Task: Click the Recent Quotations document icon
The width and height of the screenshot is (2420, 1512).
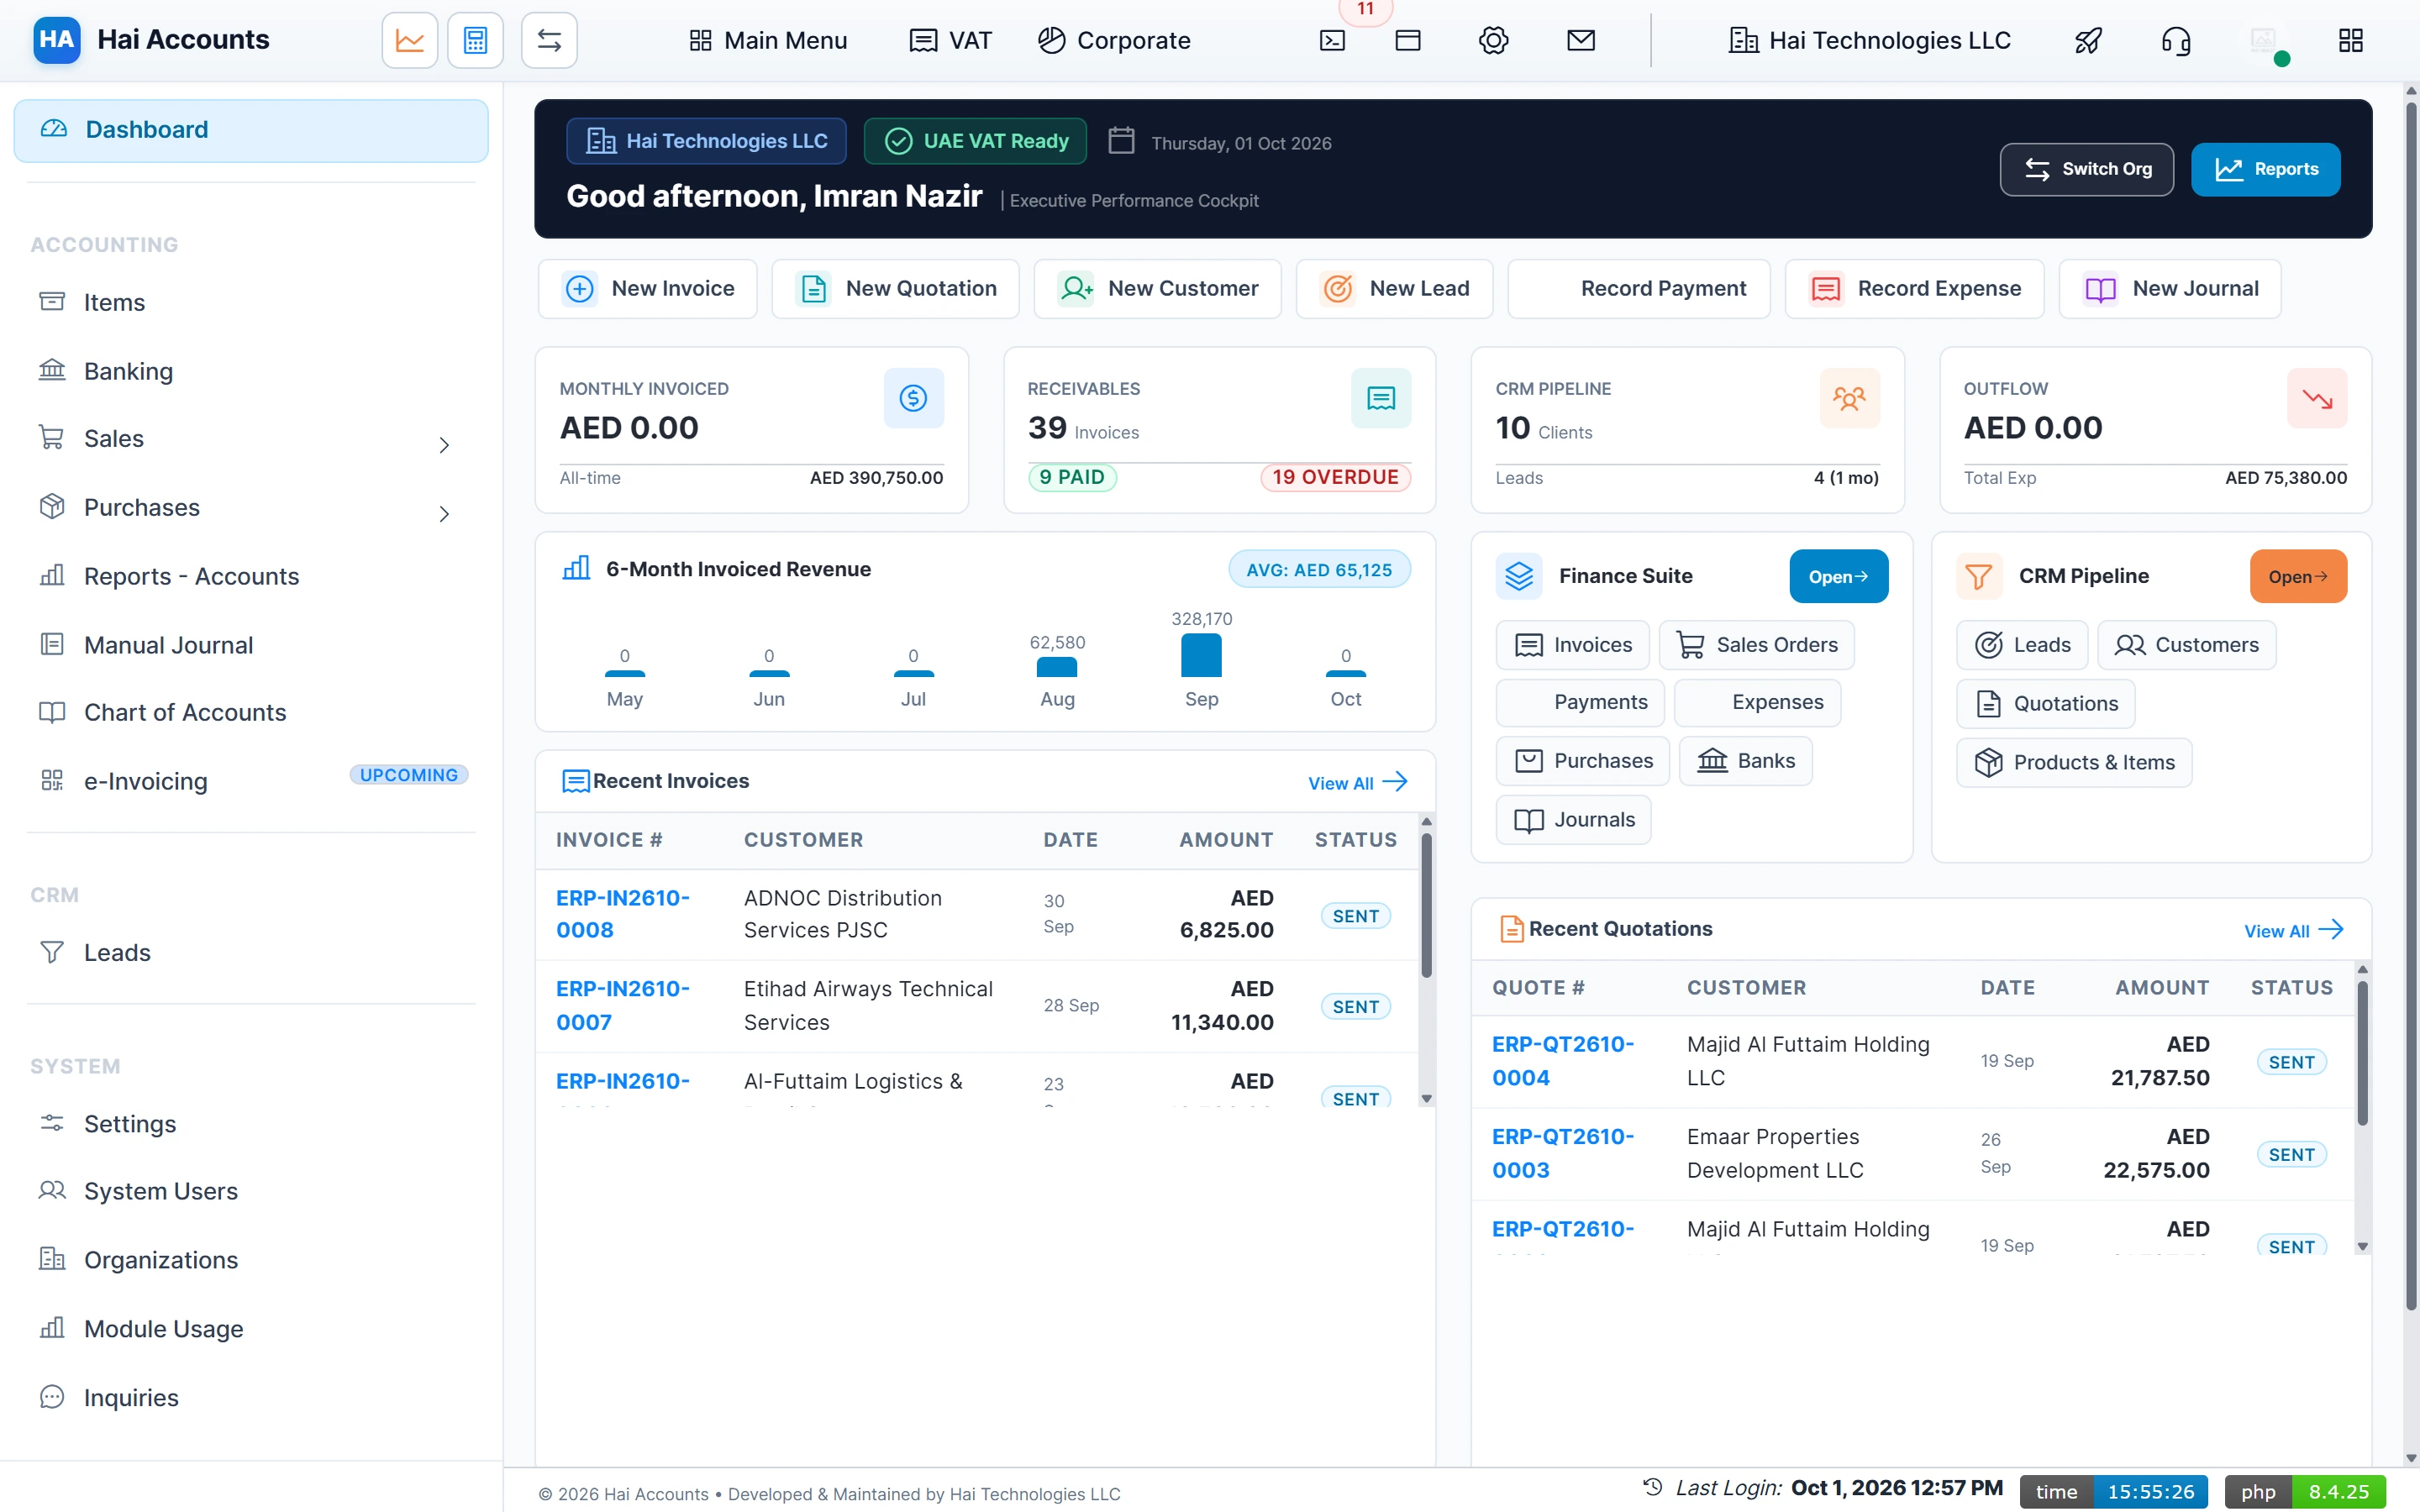Action: pyautogui.click(x=1511, y=929)
